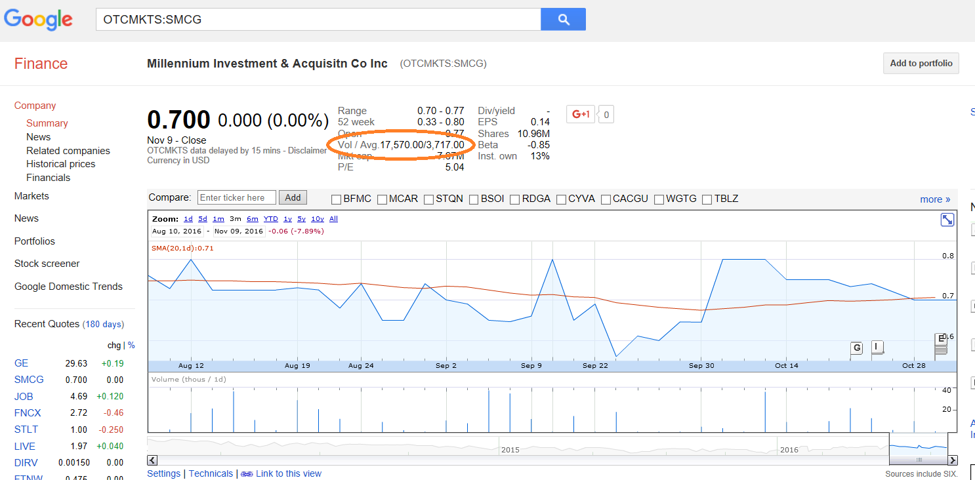Open Stock screener
The image size is (975, 480).
pos(47,264)
